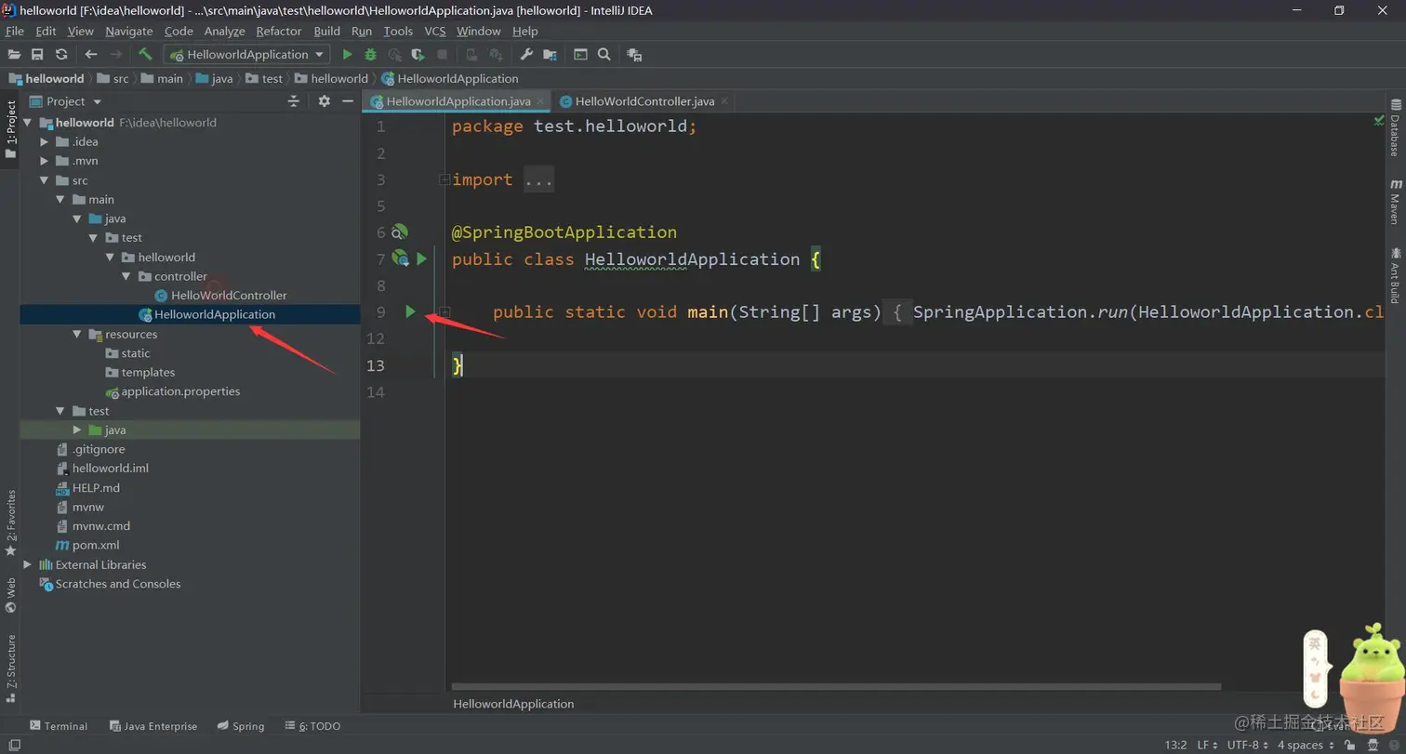Open the run configuration dropdown HelloworldApplication

[246, 55]
